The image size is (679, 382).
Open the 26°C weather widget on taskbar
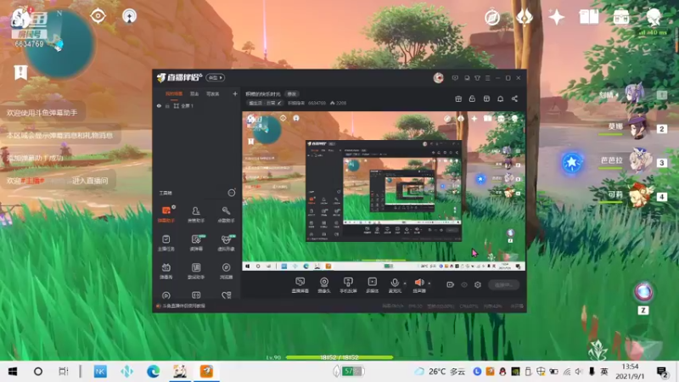tap(440, 372)
